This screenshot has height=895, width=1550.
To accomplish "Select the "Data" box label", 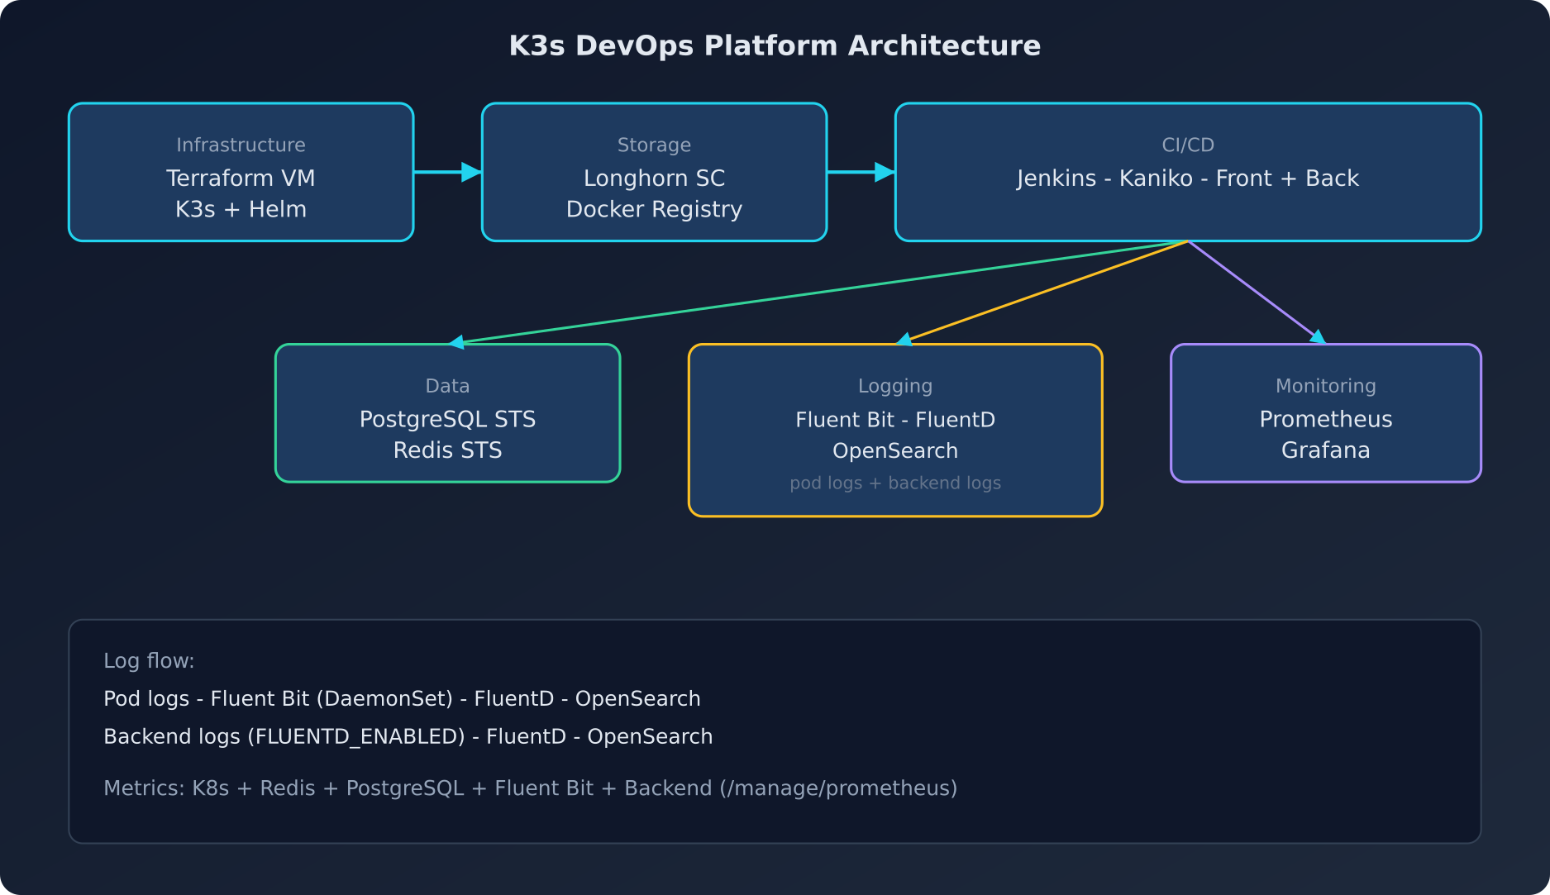I will click(x=447, y=386).
